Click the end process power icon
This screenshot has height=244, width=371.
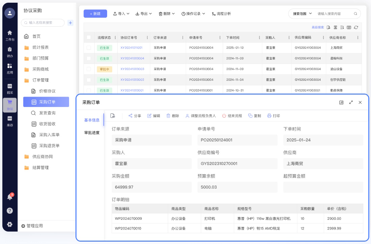click(224, 116)
